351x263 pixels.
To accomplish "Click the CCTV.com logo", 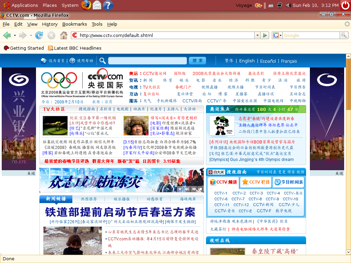I will [105, 78].
